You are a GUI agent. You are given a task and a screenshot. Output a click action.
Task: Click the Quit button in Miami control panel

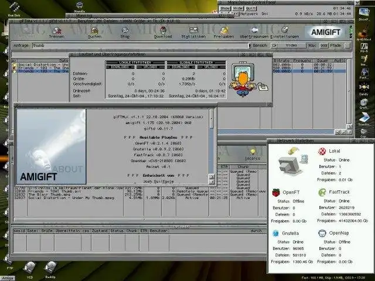click(x=250, y=8)
